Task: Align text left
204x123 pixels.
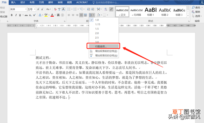Action: pos(69,15)
